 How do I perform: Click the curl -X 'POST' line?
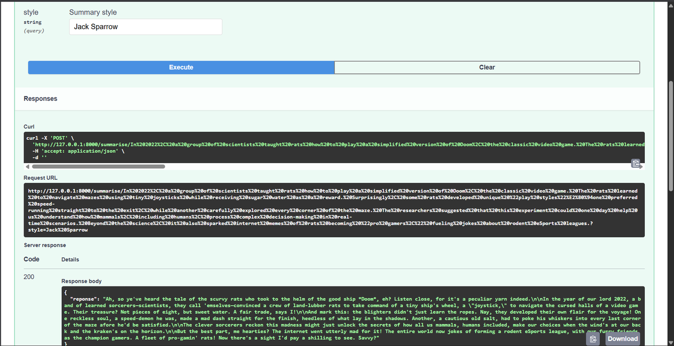(x=51, y=137)
